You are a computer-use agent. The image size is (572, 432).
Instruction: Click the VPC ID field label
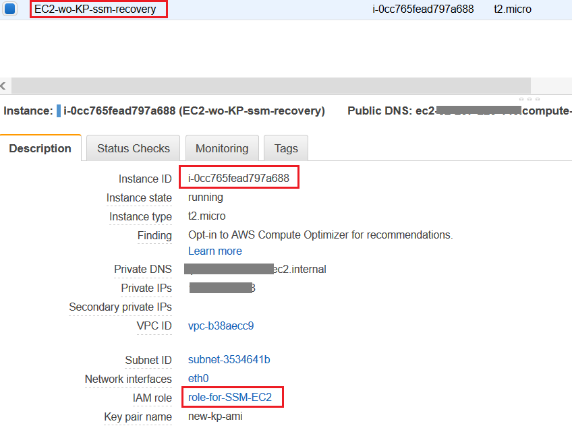pyautogui.click(x=154, y=326)
